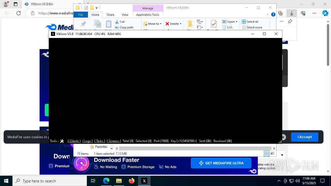Click Select all in Explorer ribbon
Viewport: 331px width, 186px height.
pos(250,22)
